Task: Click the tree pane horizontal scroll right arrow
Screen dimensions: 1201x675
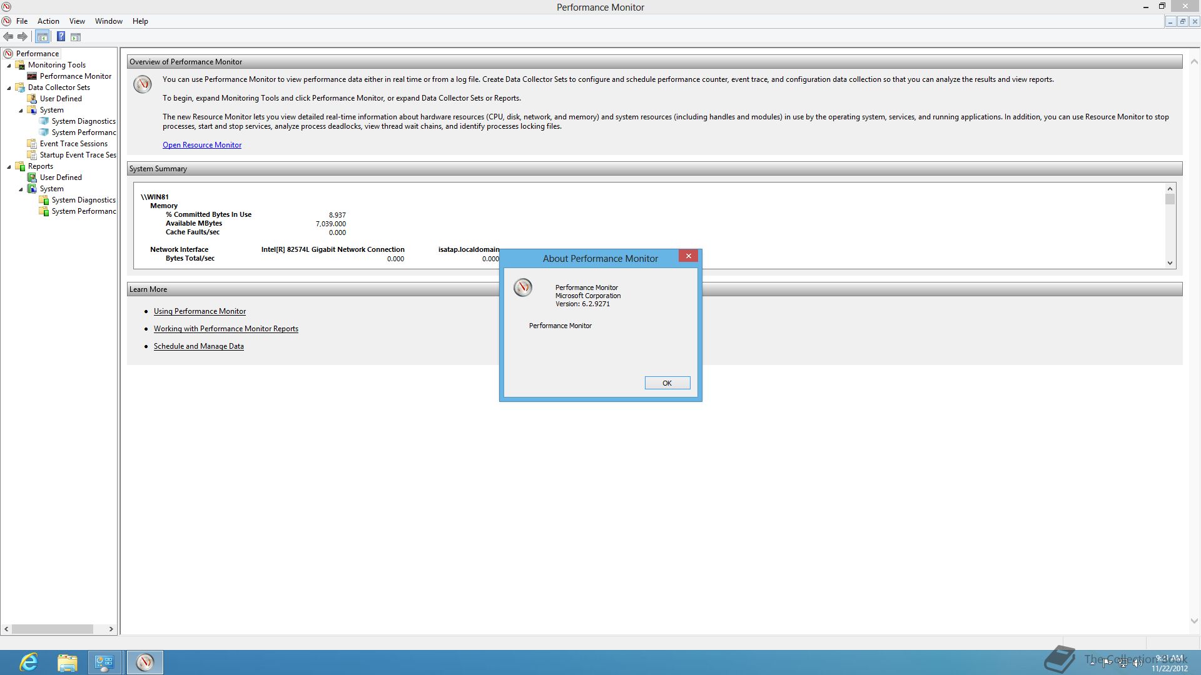Action: (x=111, y=629)
